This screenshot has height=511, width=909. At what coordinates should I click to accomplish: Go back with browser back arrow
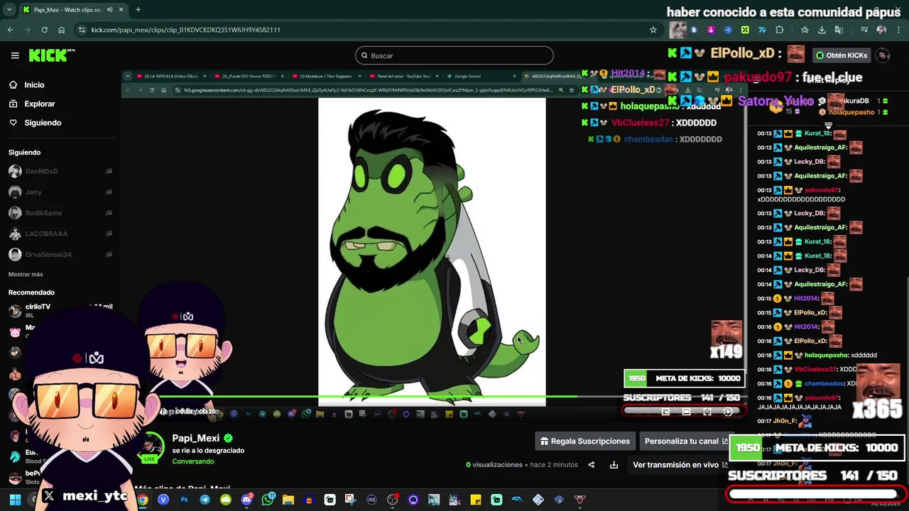point(11,30)
